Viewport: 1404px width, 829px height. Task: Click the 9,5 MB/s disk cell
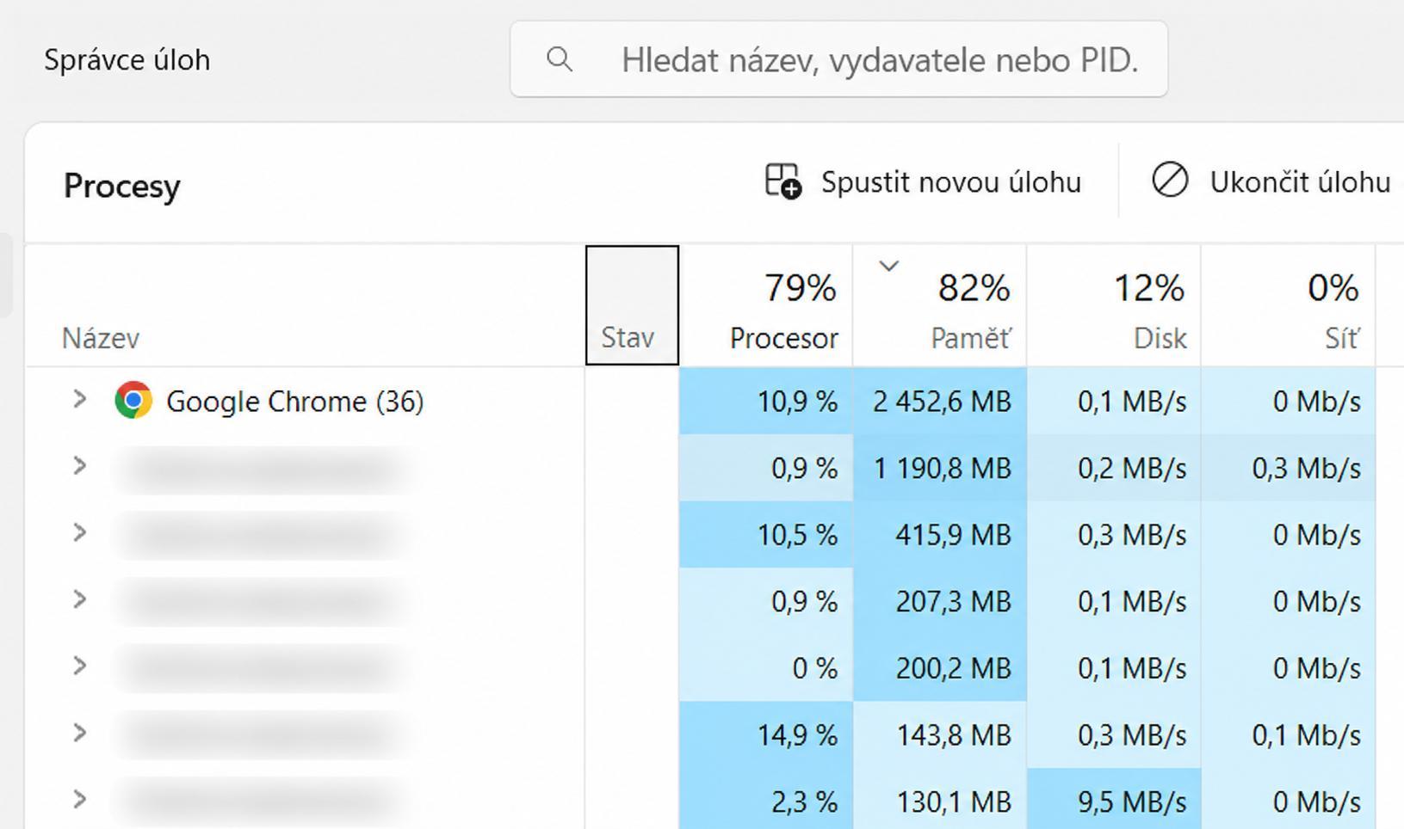click(x=1114, y=799)
